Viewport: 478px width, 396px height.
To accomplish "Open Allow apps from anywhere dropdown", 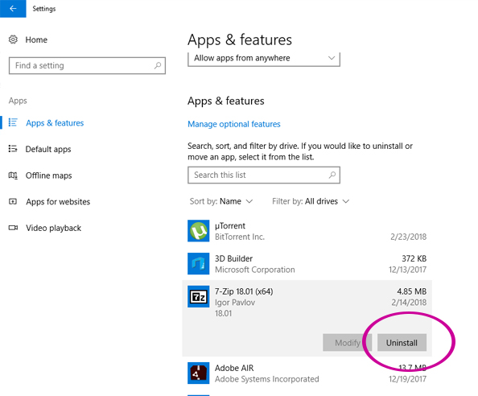I will click(x=264, y=58).
